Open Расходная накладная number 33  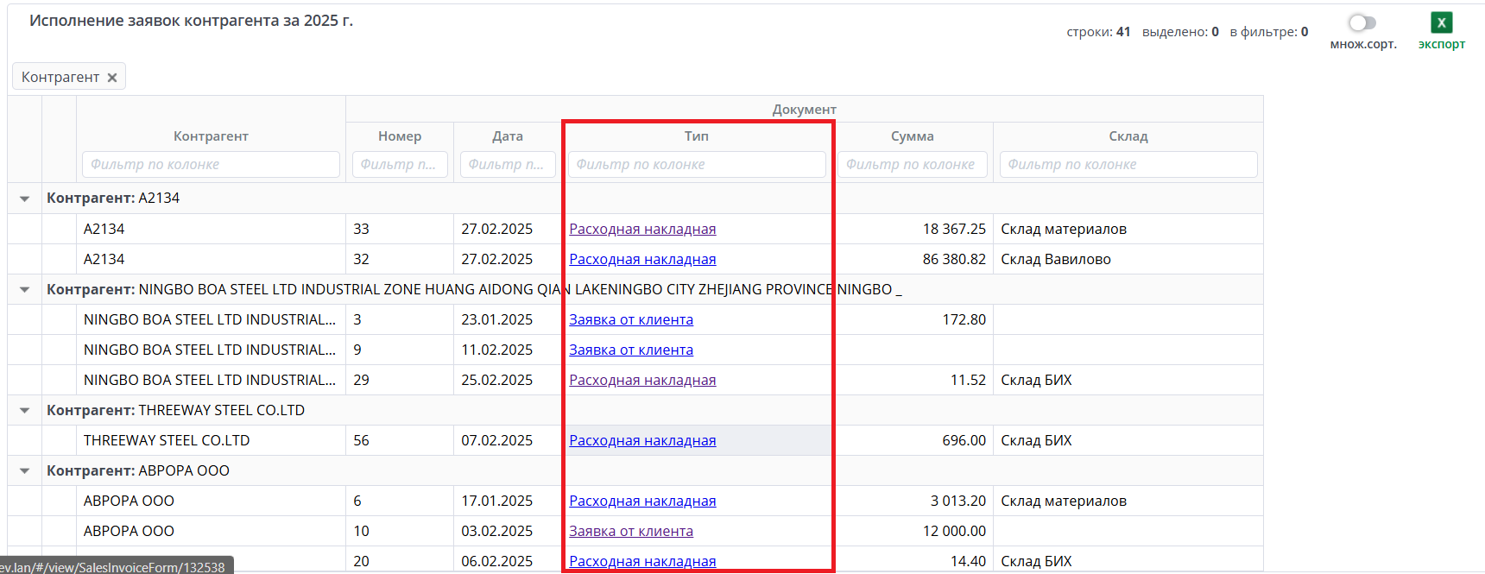coord(642,230)
